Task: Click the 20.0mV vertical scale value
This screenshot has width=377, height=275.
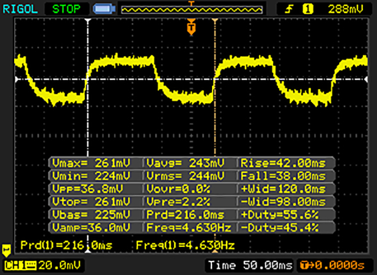Action: tap(59, 265)
